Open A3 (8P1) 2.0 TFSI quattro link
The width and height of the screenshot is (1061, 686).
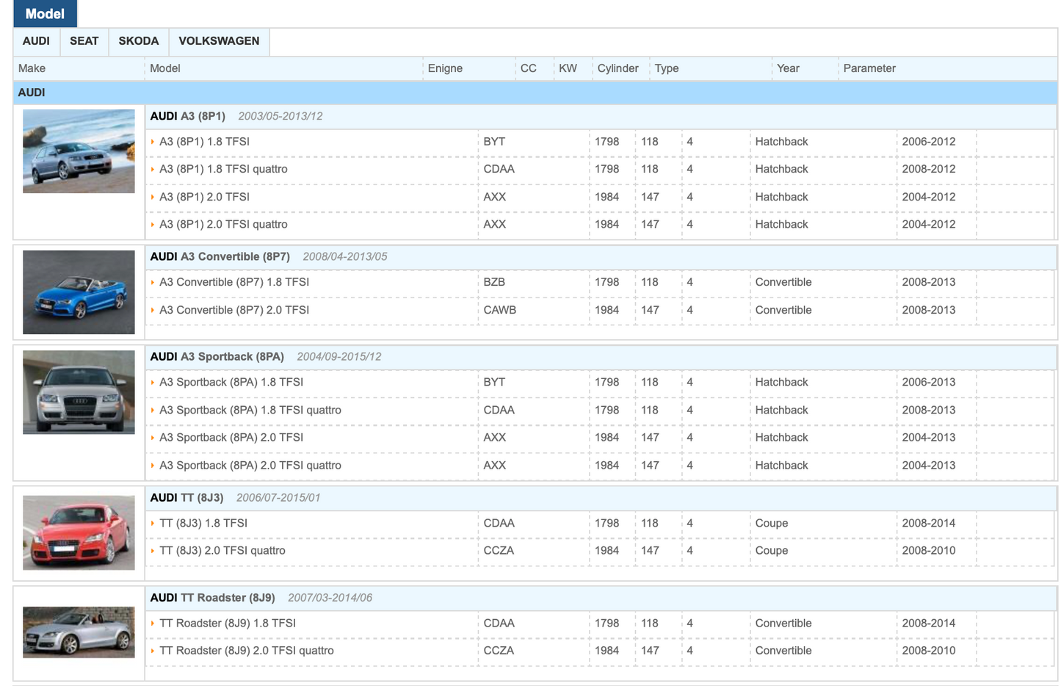point(223,225)
